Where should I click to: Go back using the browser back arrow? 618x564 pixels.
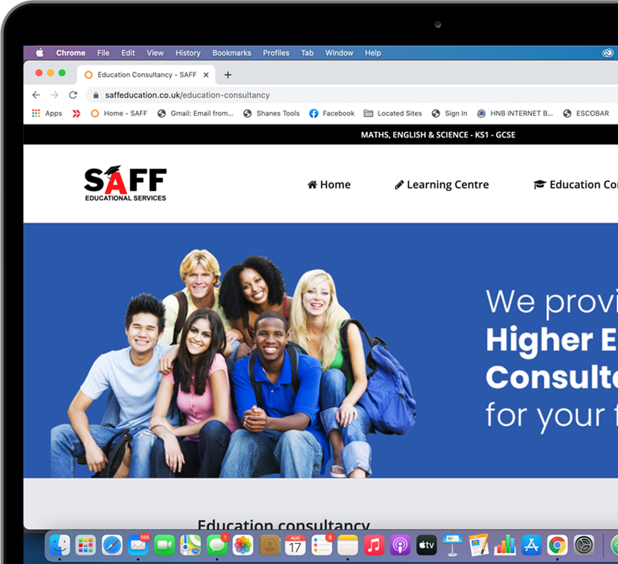point(36,95)
